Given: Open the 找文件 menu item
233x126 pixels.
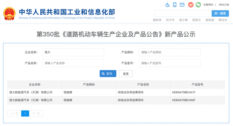Looking at the screenshot, I should pyautogui.click(x=170, y=20).
